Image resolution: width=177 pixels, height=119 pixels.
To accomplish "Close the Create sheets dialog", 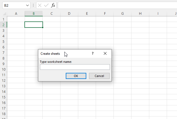I will click(105, 53).
